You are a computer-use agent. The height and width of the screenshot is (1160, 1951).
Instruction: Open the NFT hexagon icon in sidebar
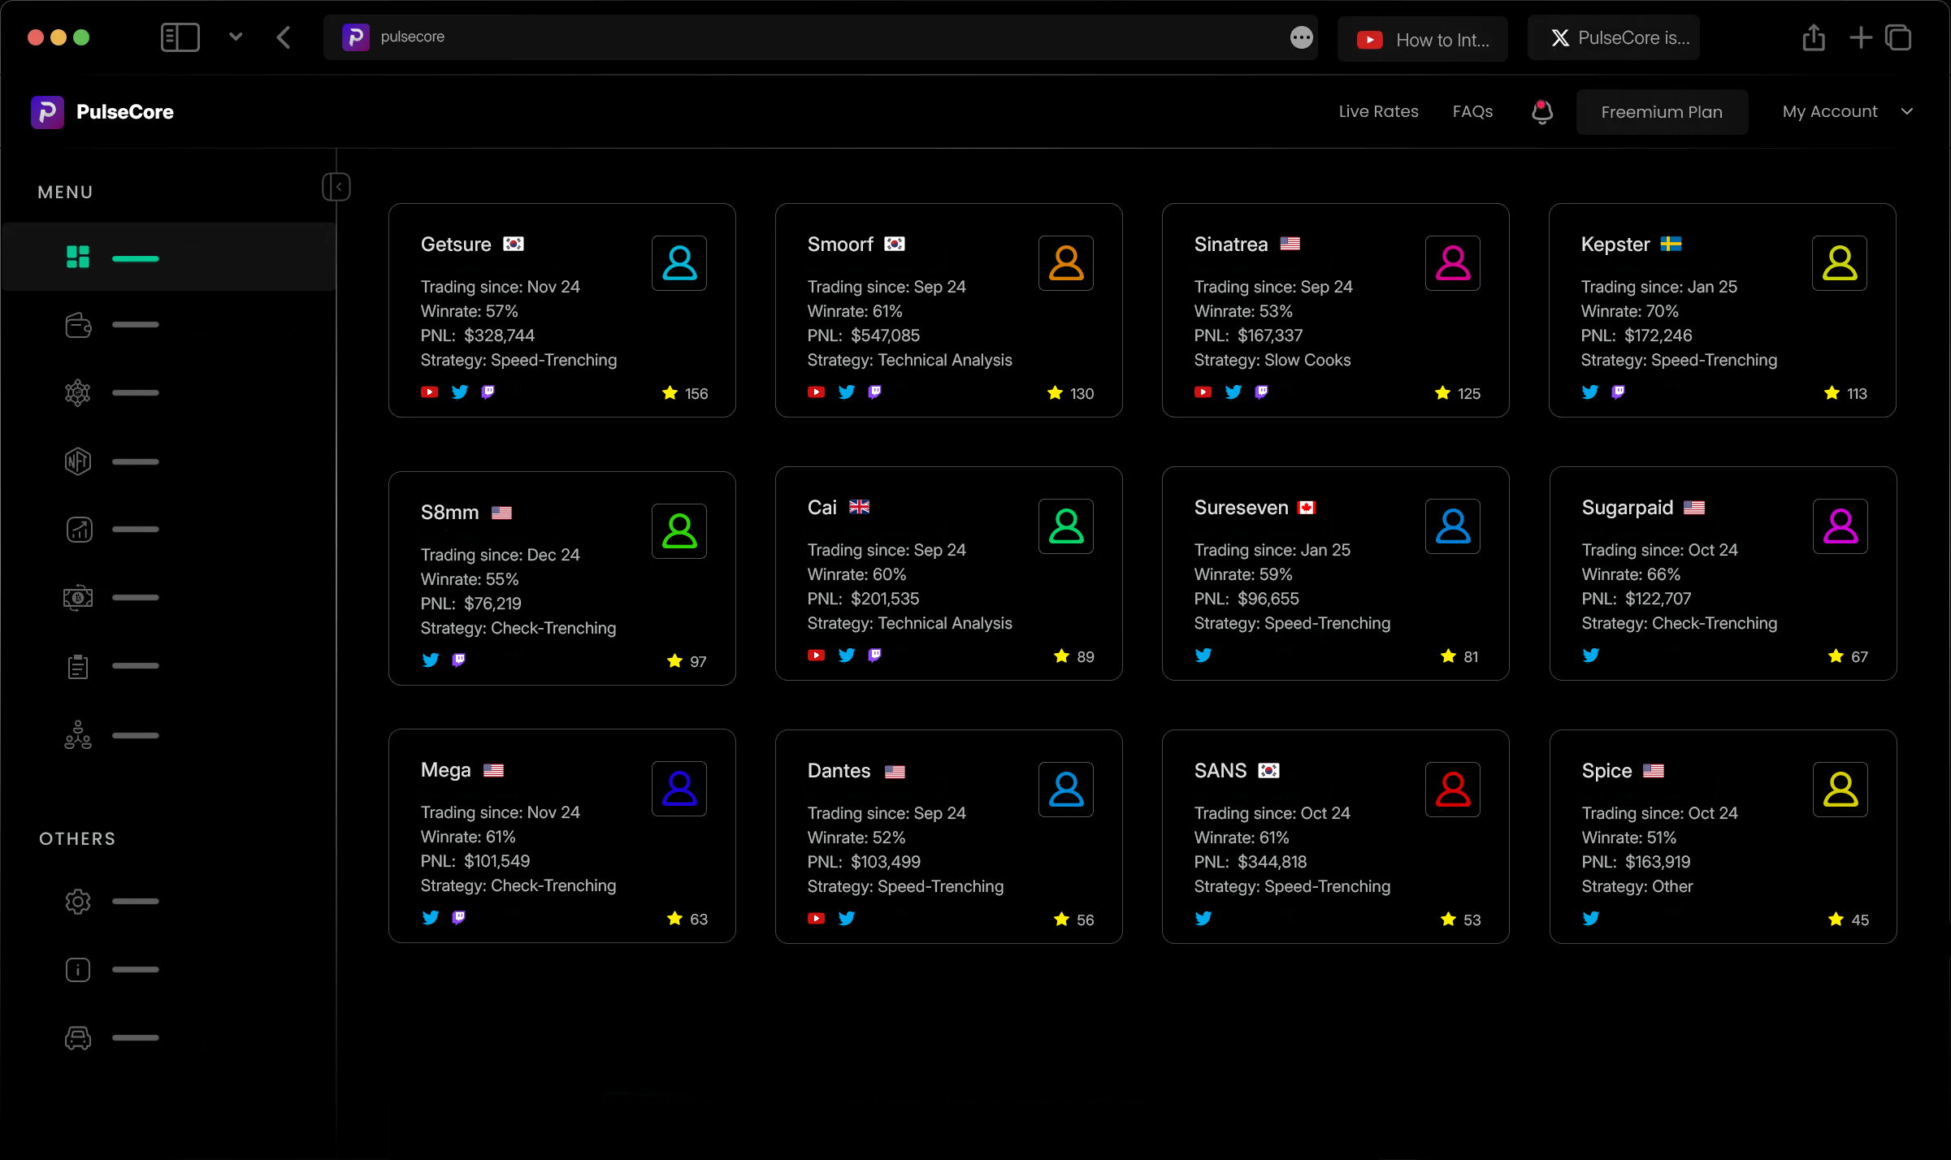coord(78,461)
